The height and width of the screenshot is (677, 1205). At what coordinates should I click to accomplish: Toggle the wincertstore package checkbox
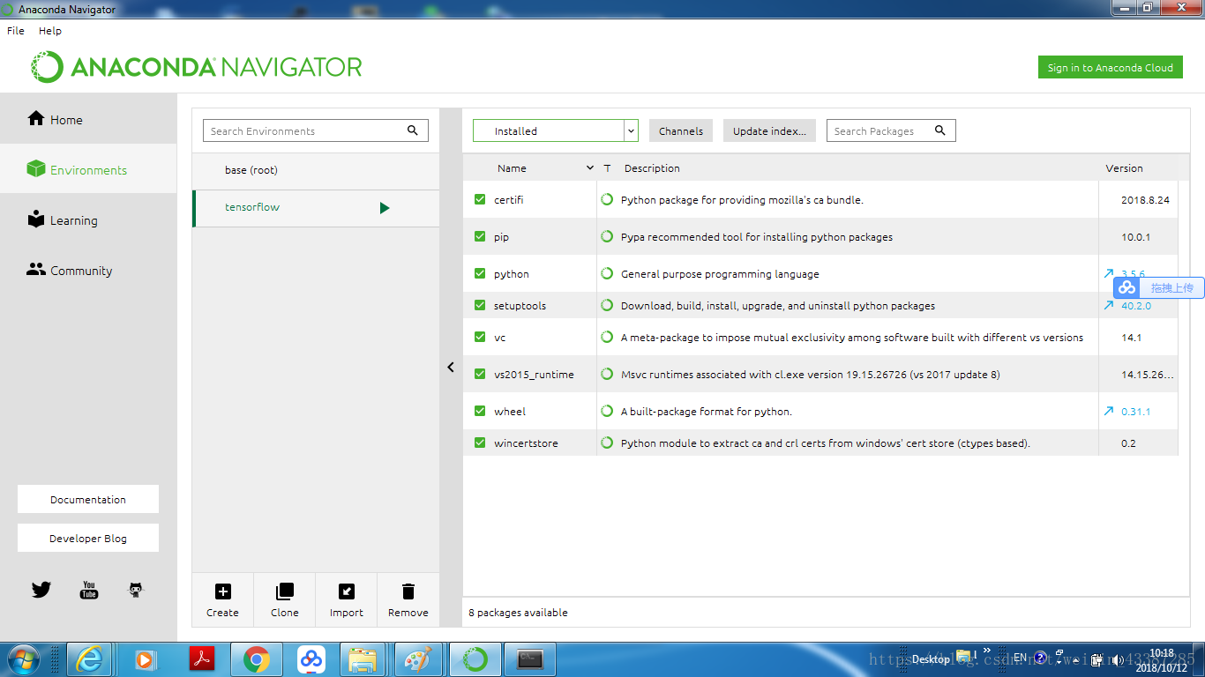pos(480,443)
